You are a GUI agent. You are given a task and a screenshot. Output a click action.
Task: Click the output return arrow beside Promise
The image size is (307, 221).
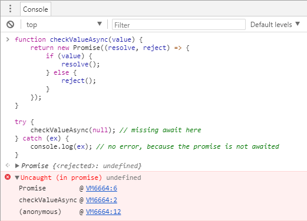point(8,165)
